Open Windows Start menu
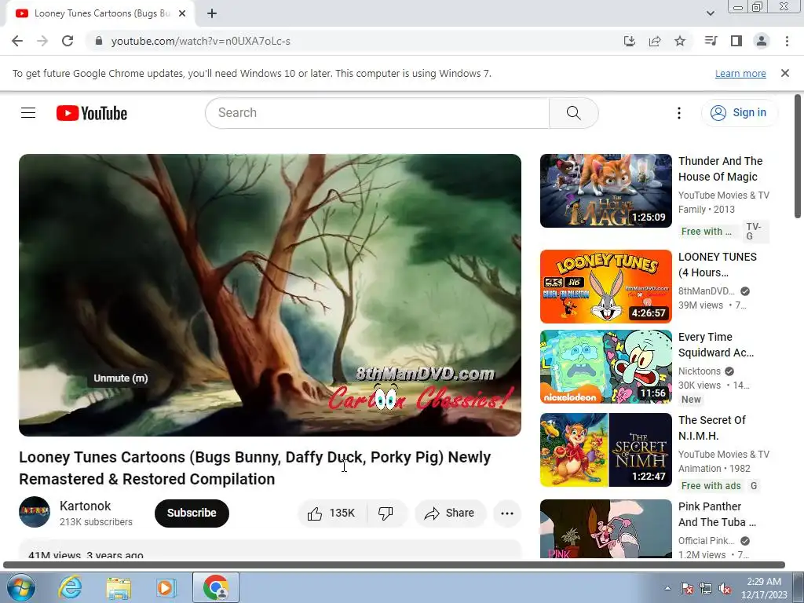Screen dimensions: 804x603 (20, 587)
